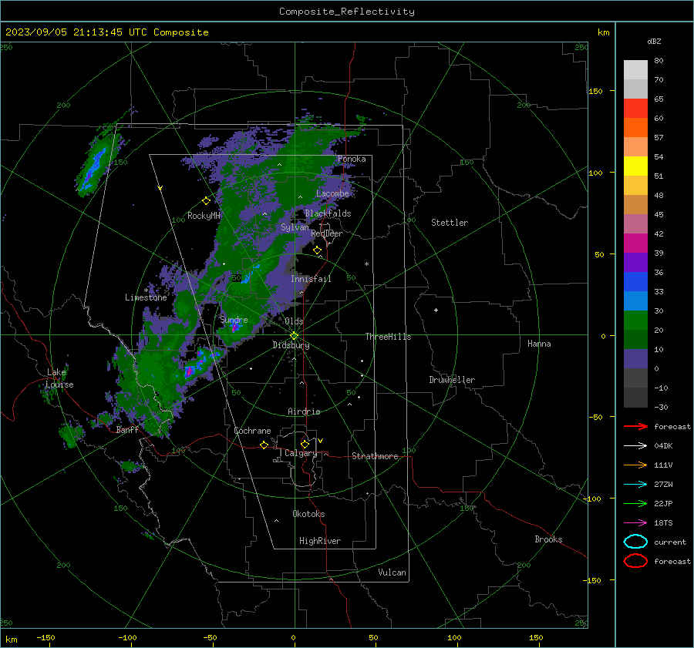Click the yellow diamond marker below RedDeer
Image resolution: width=694 pixels, height=648 pixels.
pyautogui.click(x=318, y=250)
